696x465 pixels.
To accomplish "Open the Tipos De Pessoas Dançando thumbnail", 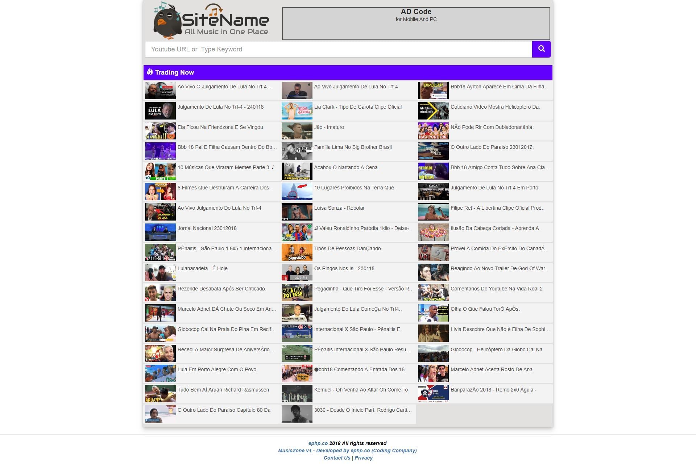I will 297,252.
